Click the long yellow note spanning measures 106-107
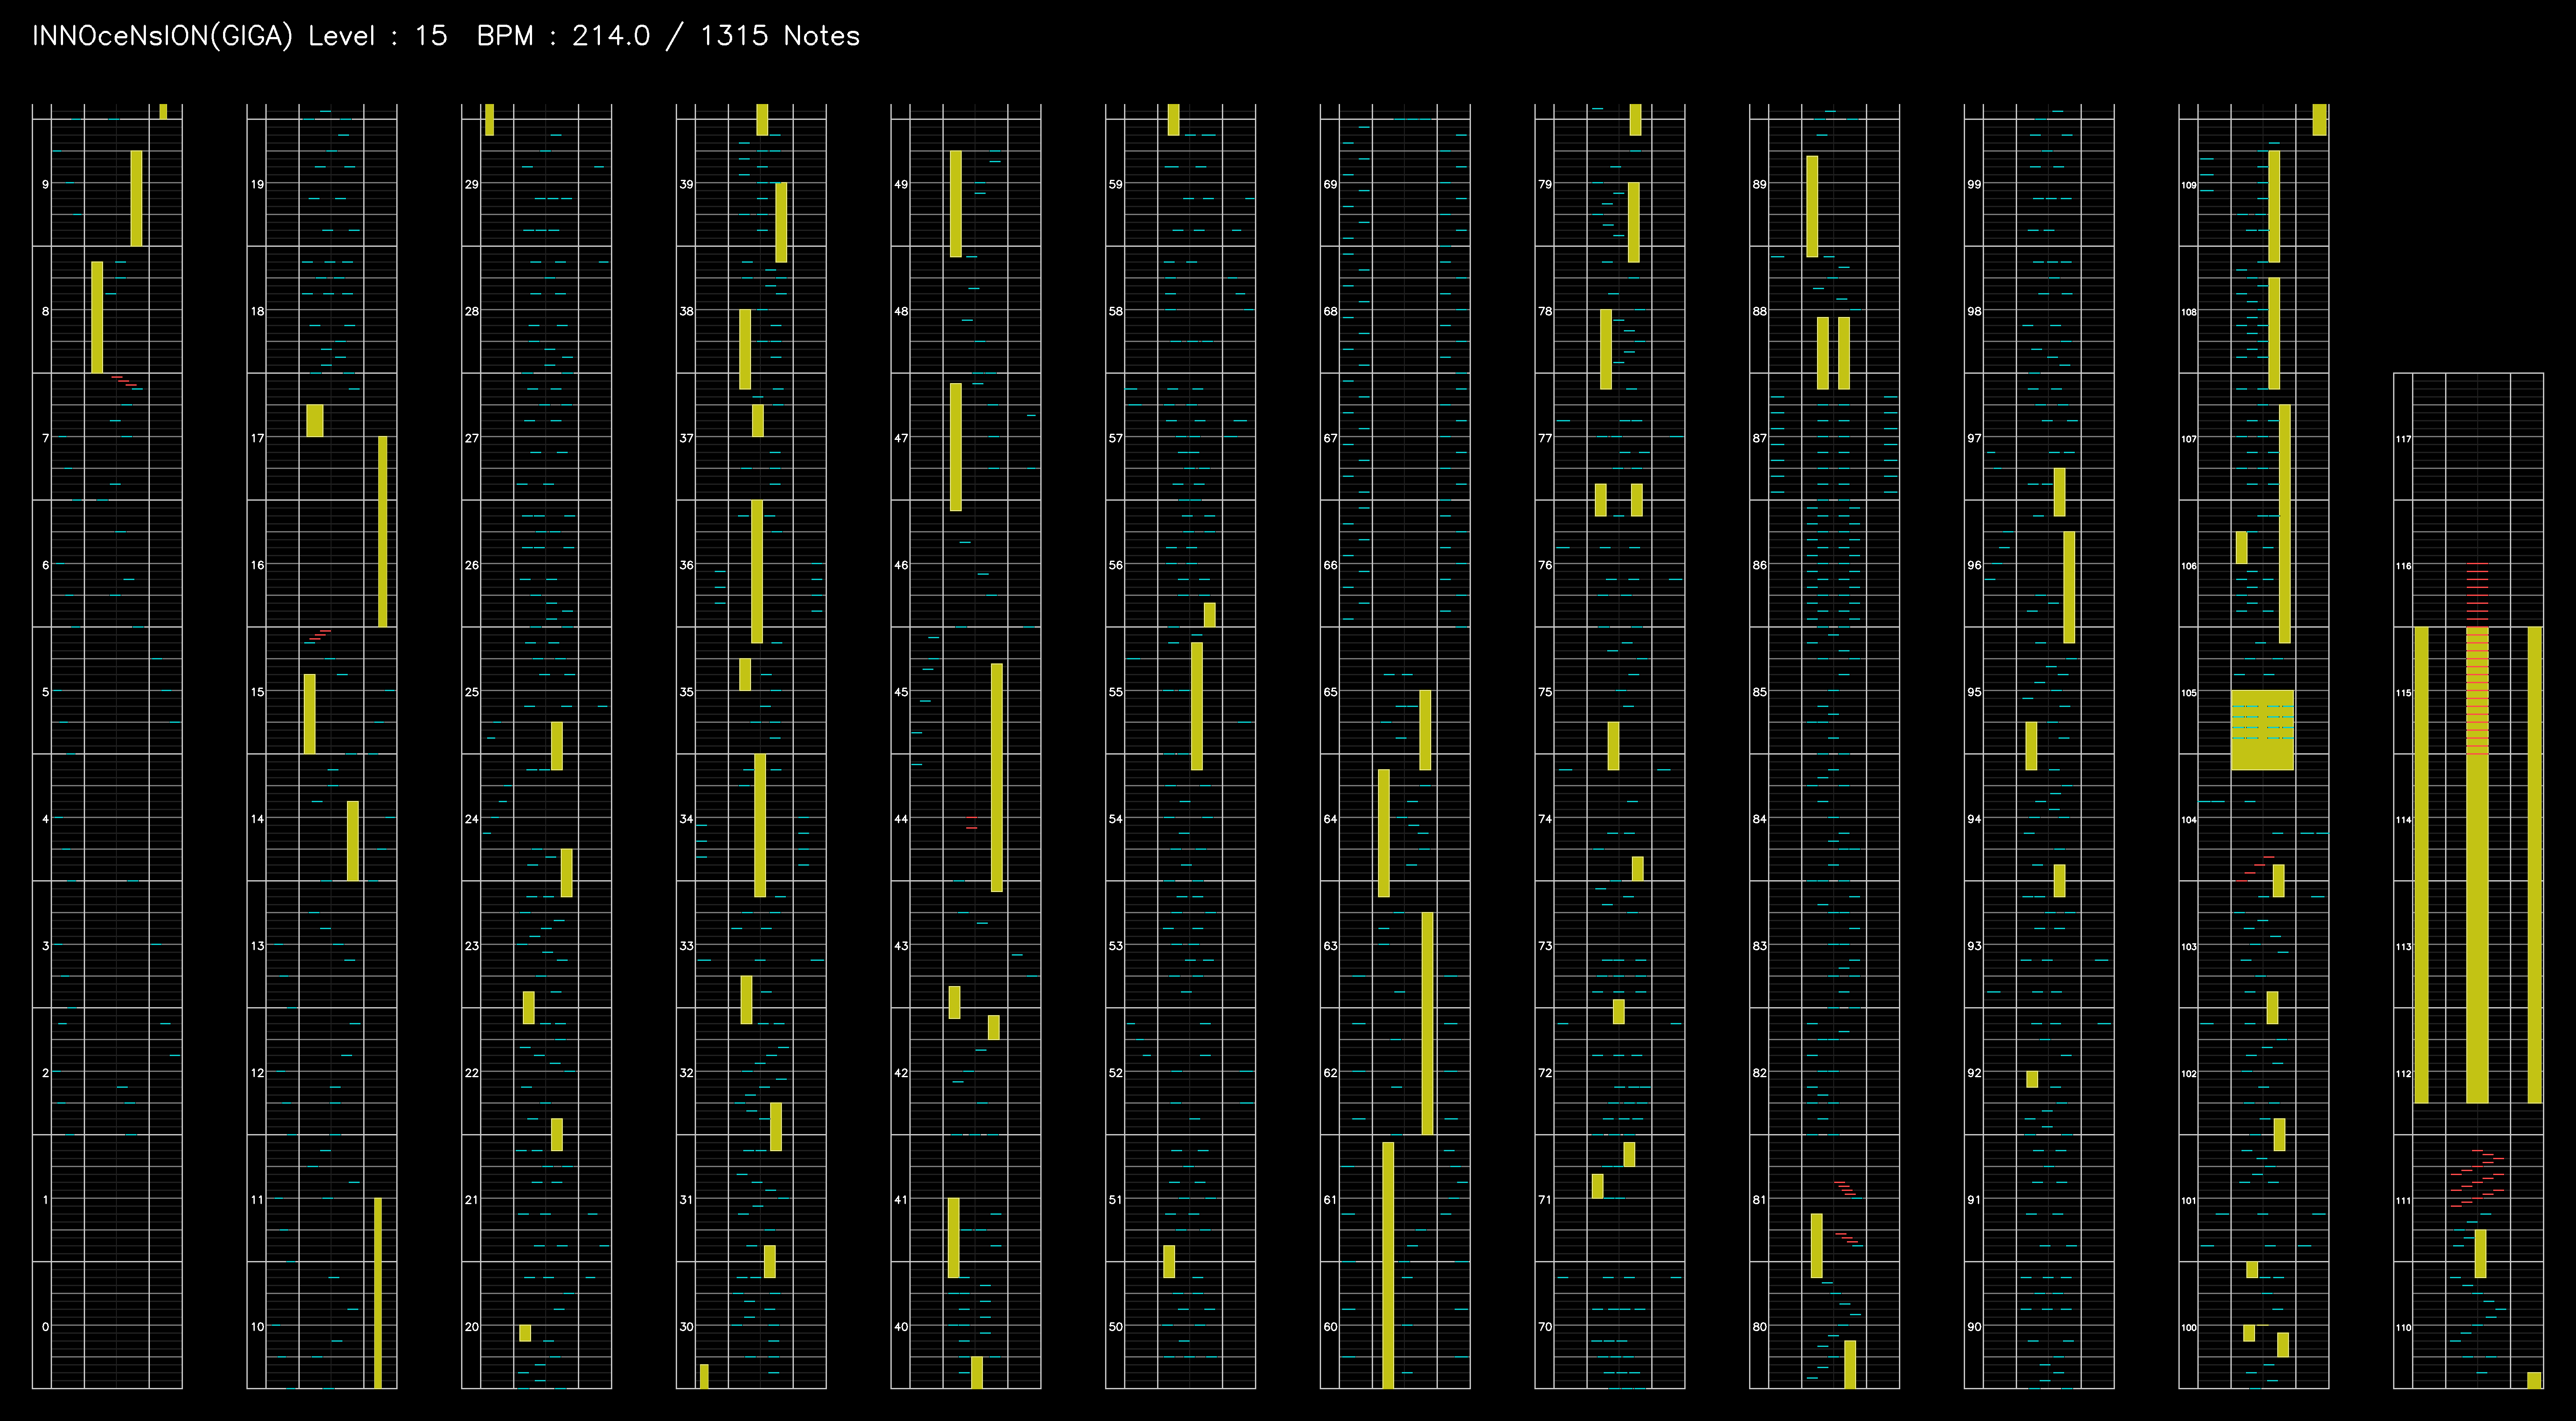 tap(2285, 524)
